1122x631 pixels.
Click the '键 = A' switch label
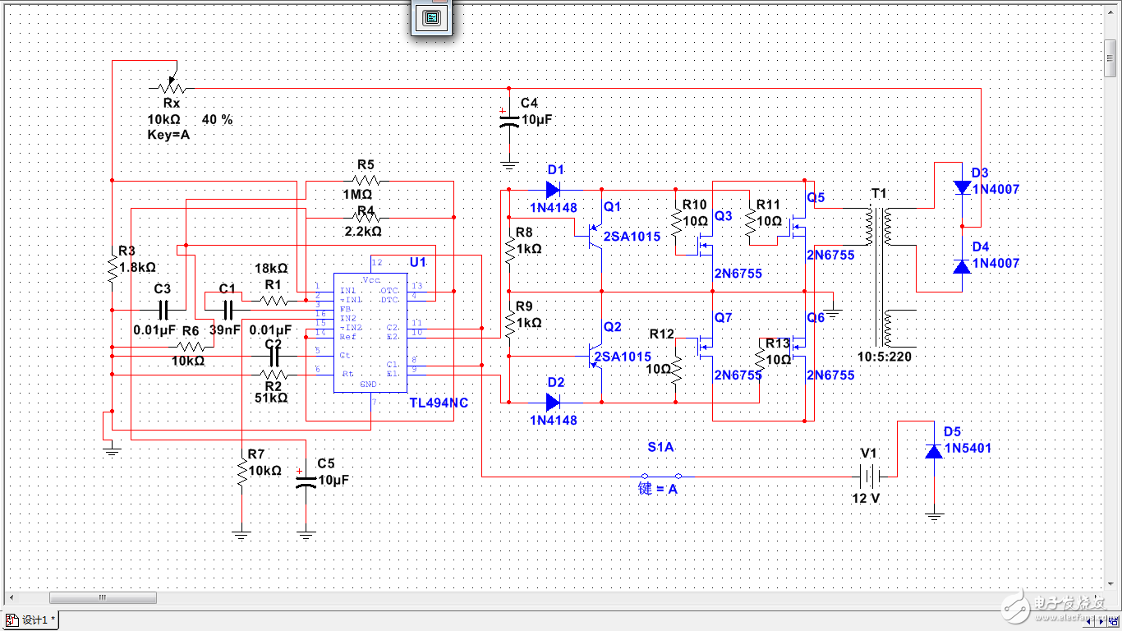point(658,489)
